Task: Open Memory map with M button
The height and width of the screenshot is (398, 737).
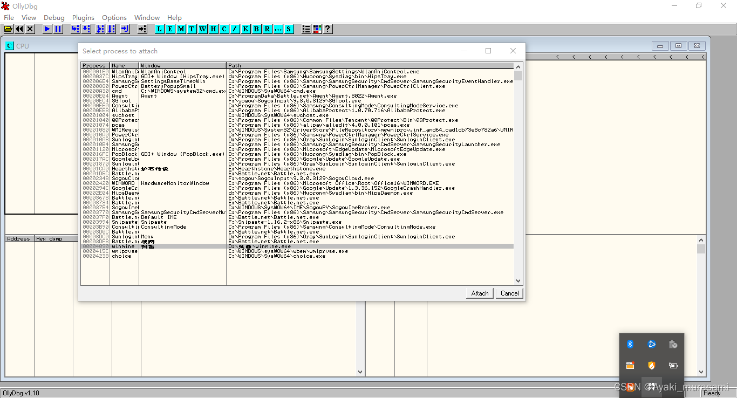Action: pyautogui.click(x=181, y=29)
